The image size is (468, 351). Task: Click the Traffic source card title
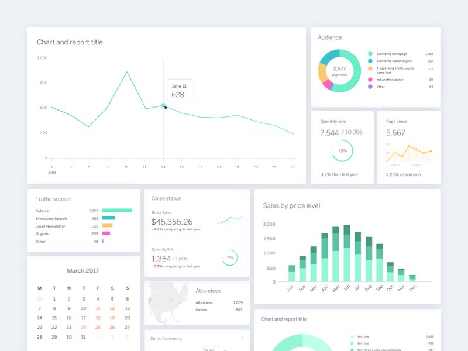coord(53,199)
